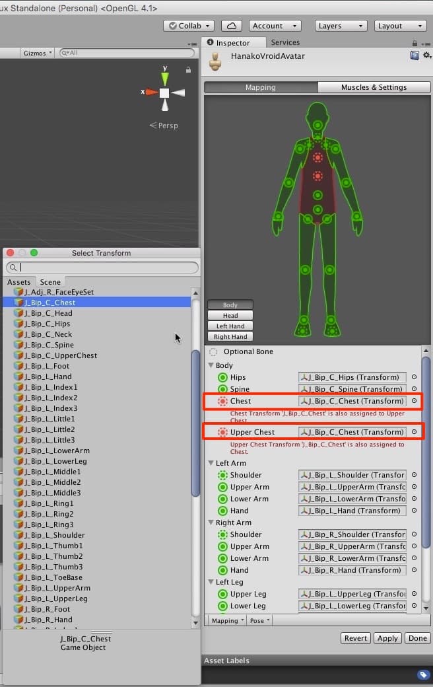
Task: Click the Apply button
Action: coord(387,638)
